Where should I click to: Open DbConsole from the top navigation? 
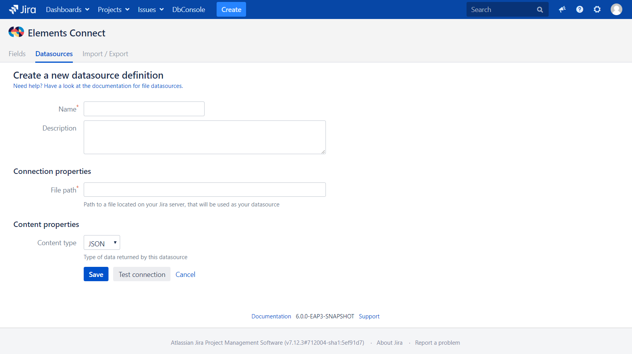coord(189,10)
